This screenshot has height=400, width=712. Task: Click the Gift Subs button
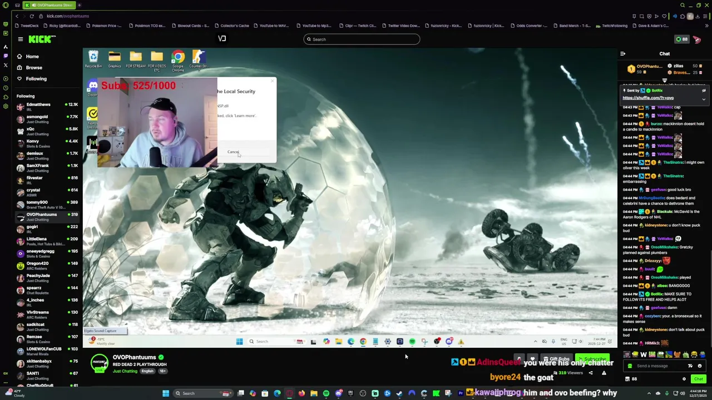556,359
